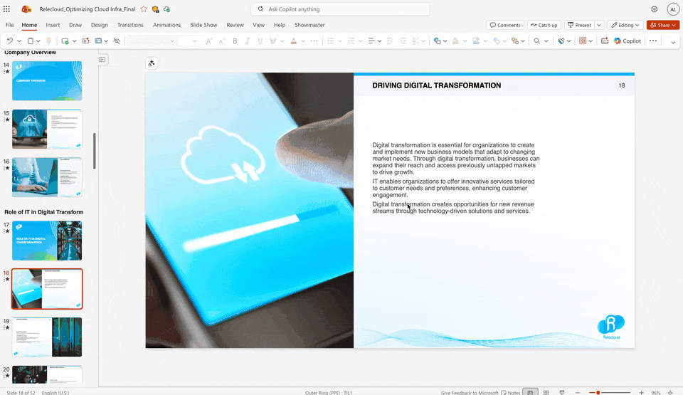Decrease font size with smaller A icon
This screenshot has width=683, height=395.
[222, 41]
